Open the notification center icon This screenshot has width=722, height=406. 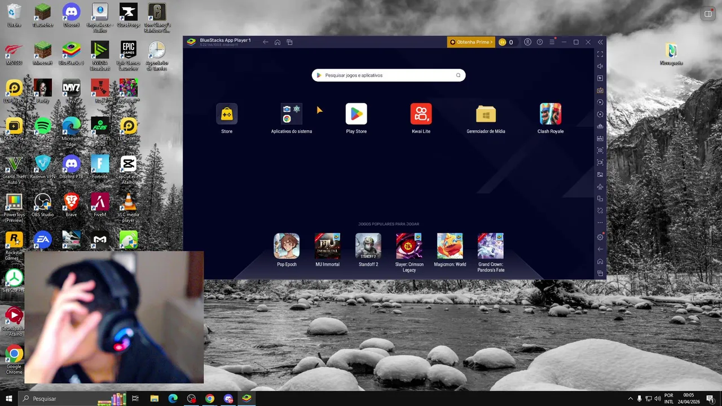(710, 399)
